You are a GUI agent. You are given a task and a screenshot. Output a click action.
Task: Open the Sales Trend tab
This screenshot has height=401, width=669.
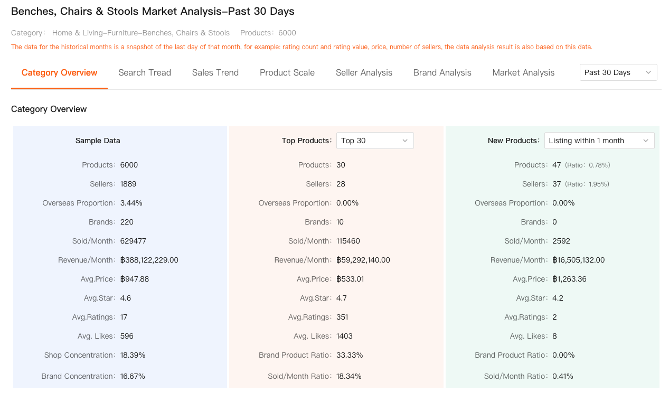[x=215, y=73]
